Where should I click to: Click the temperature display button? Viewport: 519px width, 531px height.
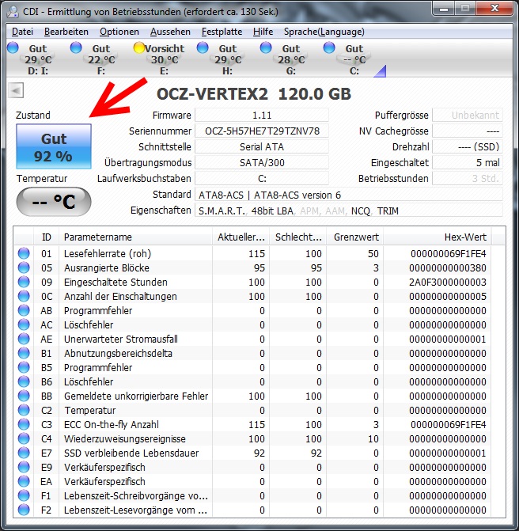point(54,202)
